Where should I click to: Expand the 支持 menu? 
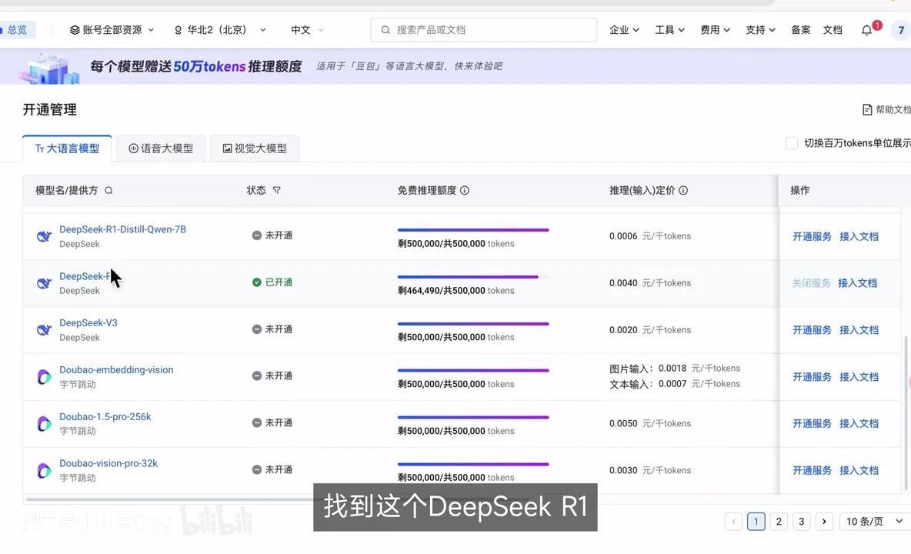coord(760,29)
